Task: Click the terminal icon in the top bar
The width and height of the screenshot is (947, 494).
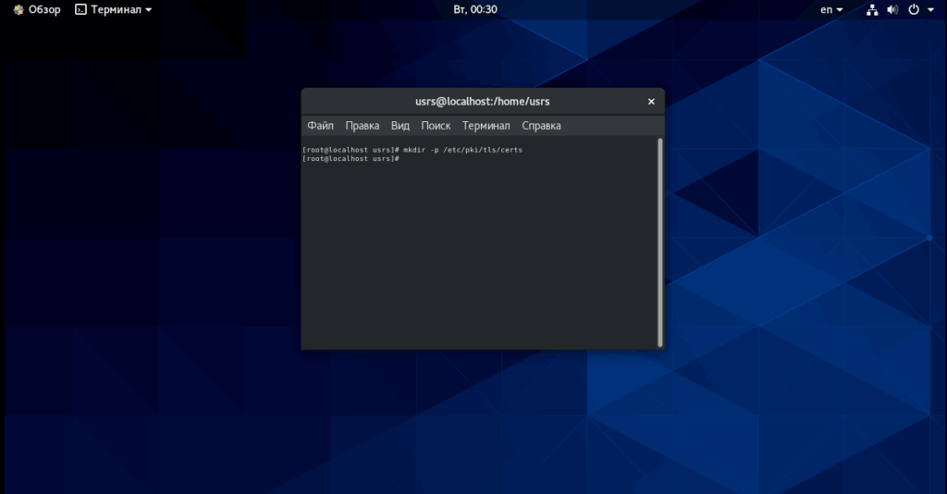Action: point(81,9)
